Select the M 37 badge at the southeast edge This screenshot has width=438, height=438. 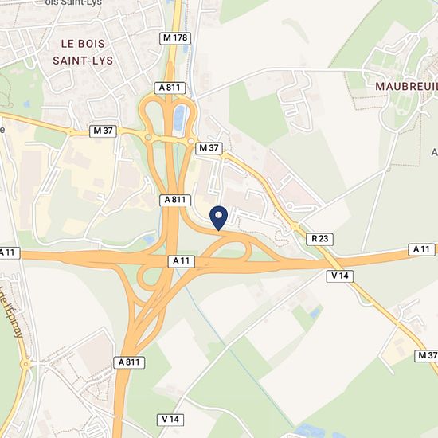(426, 356)
